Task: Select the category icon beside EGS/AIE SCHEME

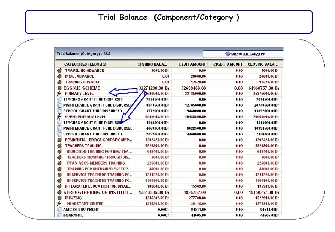Action: pyautogui.click(x=59, y=88)
